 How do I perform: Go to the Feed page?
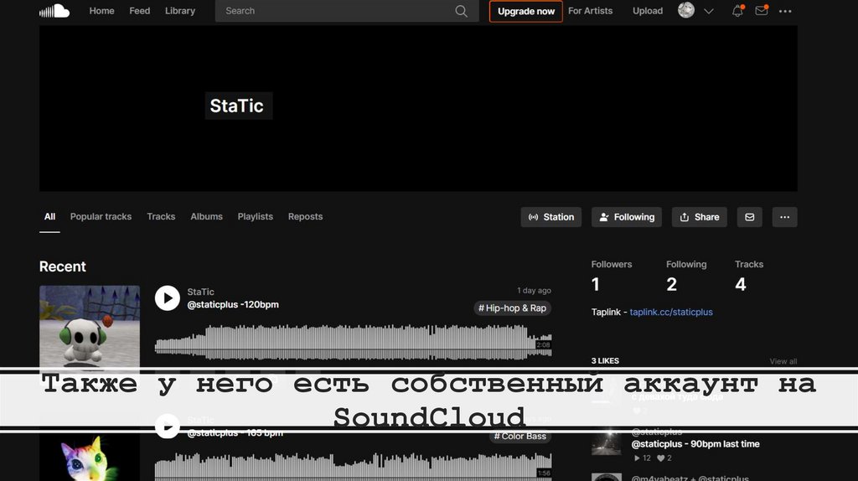[140, 11]
